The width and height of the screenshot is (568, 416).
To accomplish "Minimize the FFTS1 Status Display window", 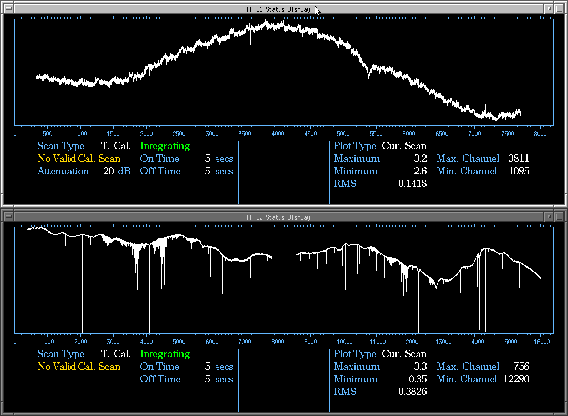I will 549,9.
